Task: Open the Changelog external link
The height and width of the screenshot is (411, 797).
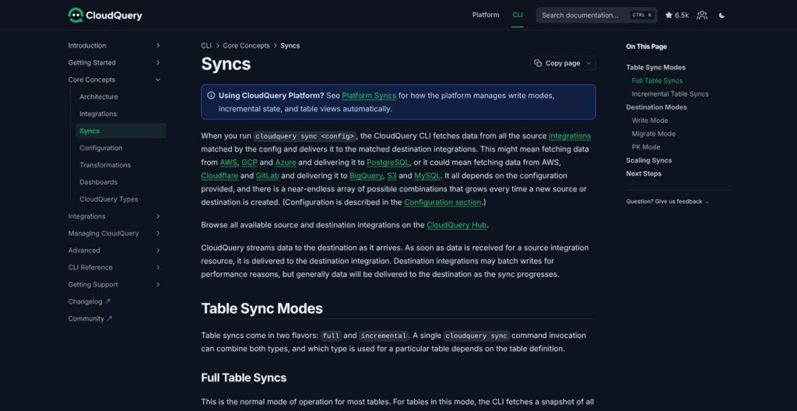Action: coord(89,302)
